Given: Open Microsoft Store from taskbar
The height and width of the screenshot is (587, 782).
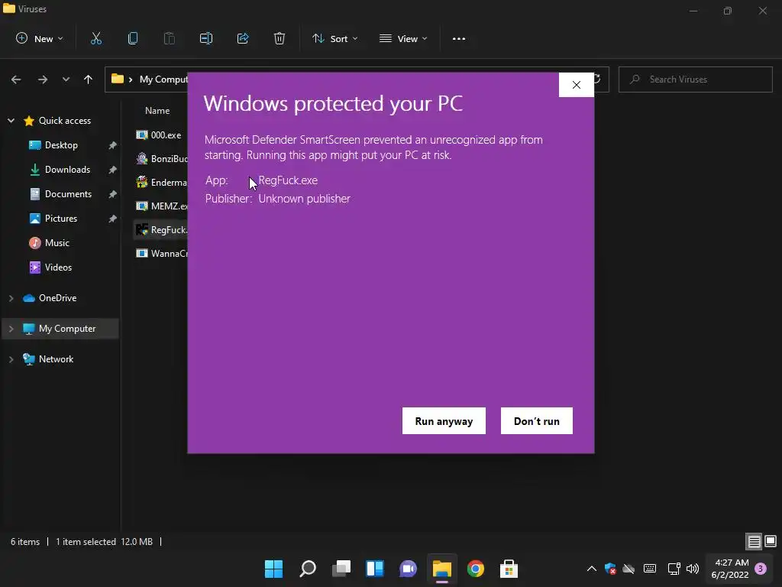Looking at the screenshot, I should (509, 569).
